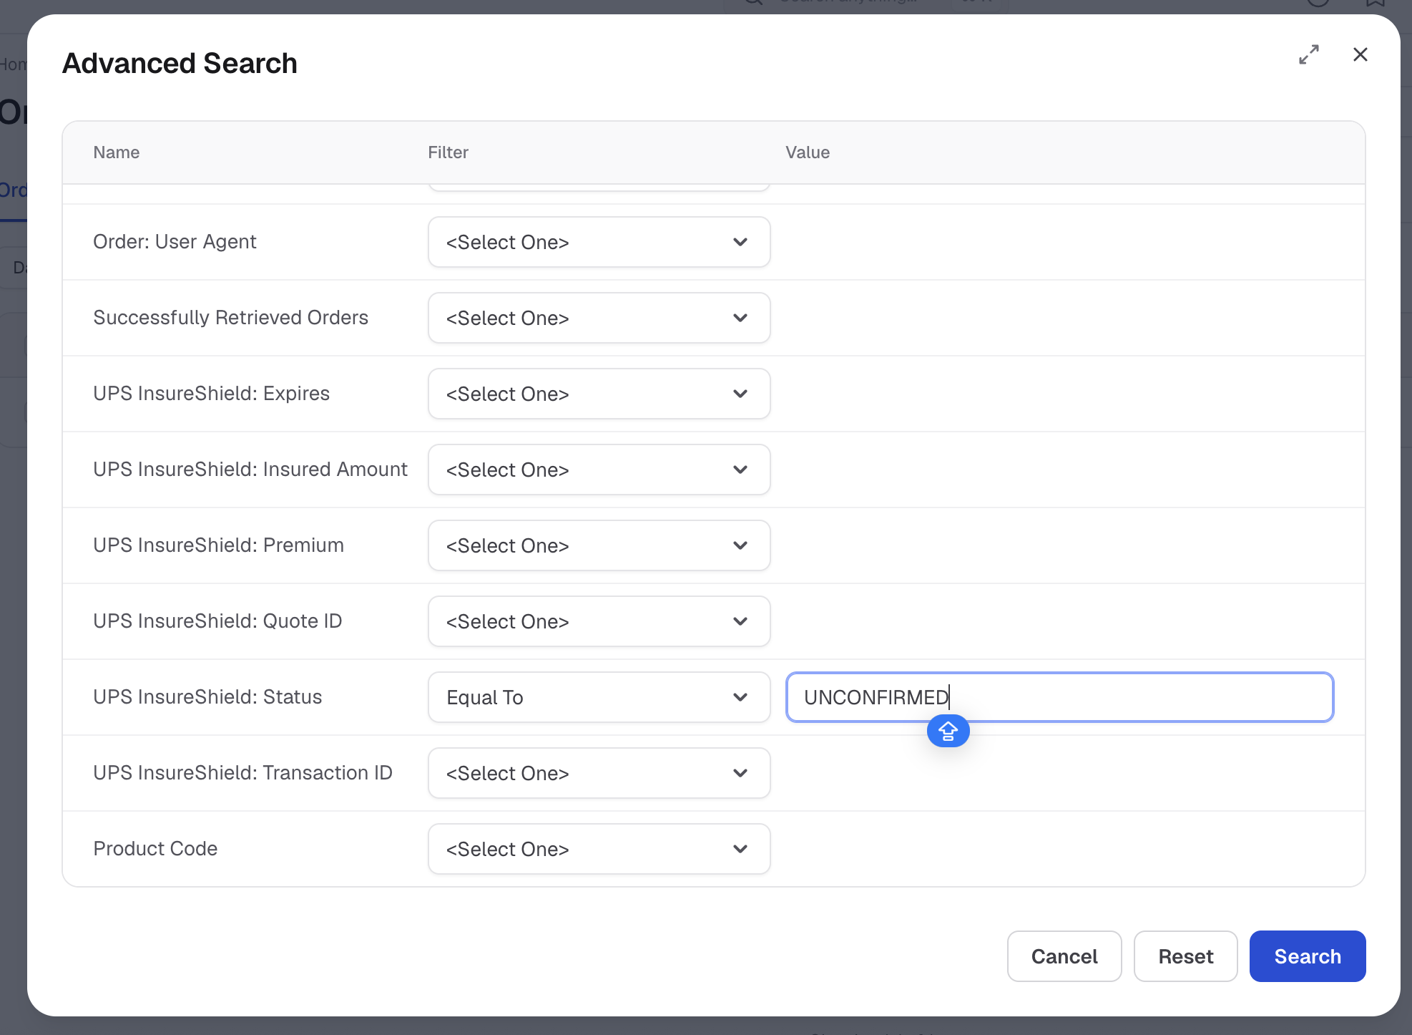This screenshot has height=1035, width=1412.
Task: Click the Filter column header
Action: coord(448,152)
